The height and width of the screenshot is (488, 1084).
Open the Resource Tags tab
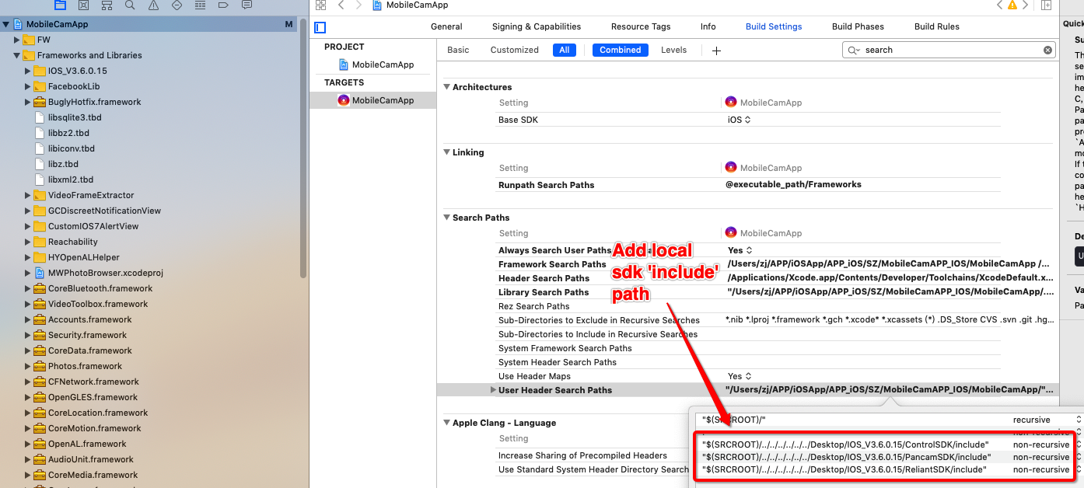click(641, 26)
